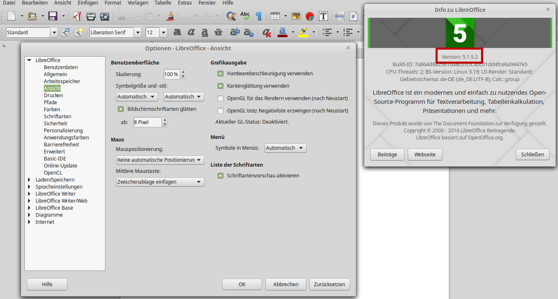Enable OpenGL trotz Negativliste erzwingen
This screenshot has height=299, width=558.
click(220, 111)
